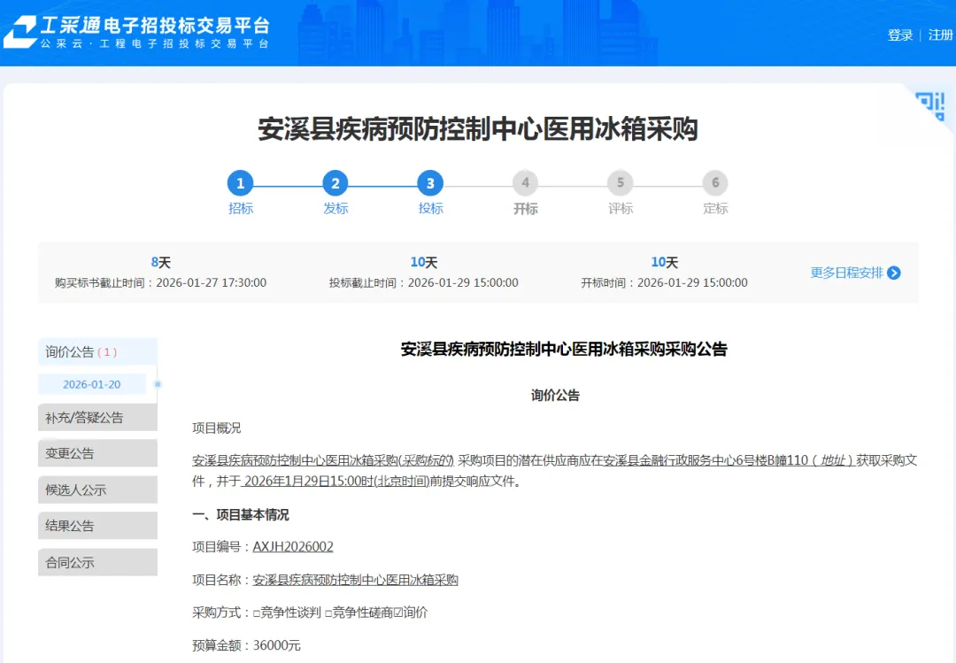Click 开标时间 2026-01-29 15:00:00
The height and width of the screenshot is (663, 956).
(x=664, y=283)
